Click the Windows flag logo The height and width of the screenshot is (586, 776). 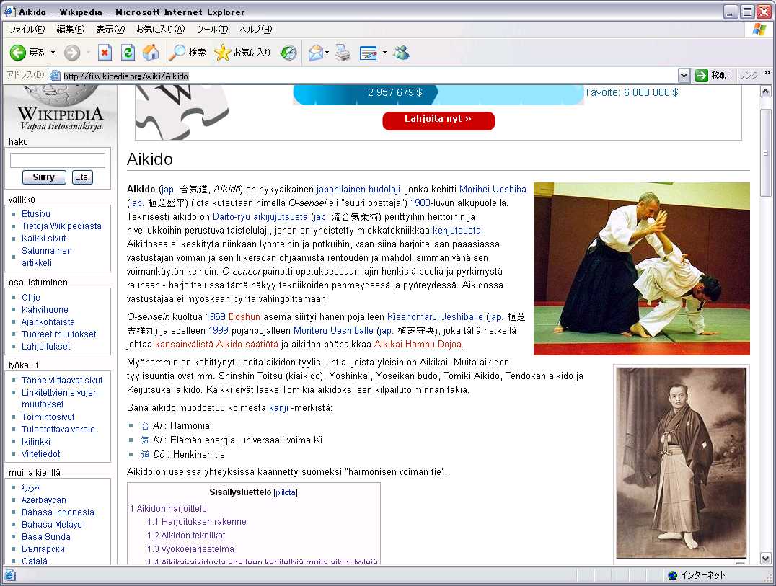point(759,29)
